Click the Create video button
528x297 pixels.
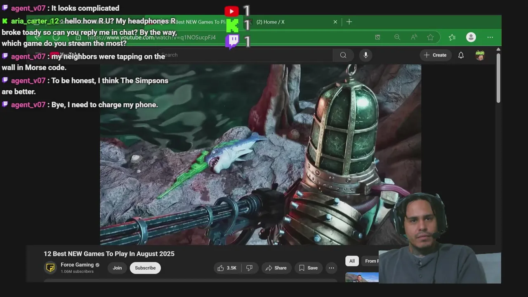coord(436,55)
